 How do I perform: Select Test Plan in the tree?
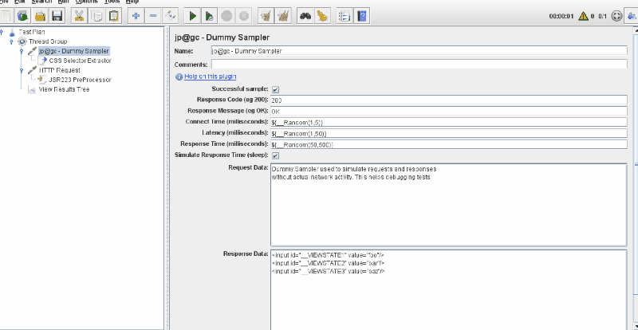(32, 32)
